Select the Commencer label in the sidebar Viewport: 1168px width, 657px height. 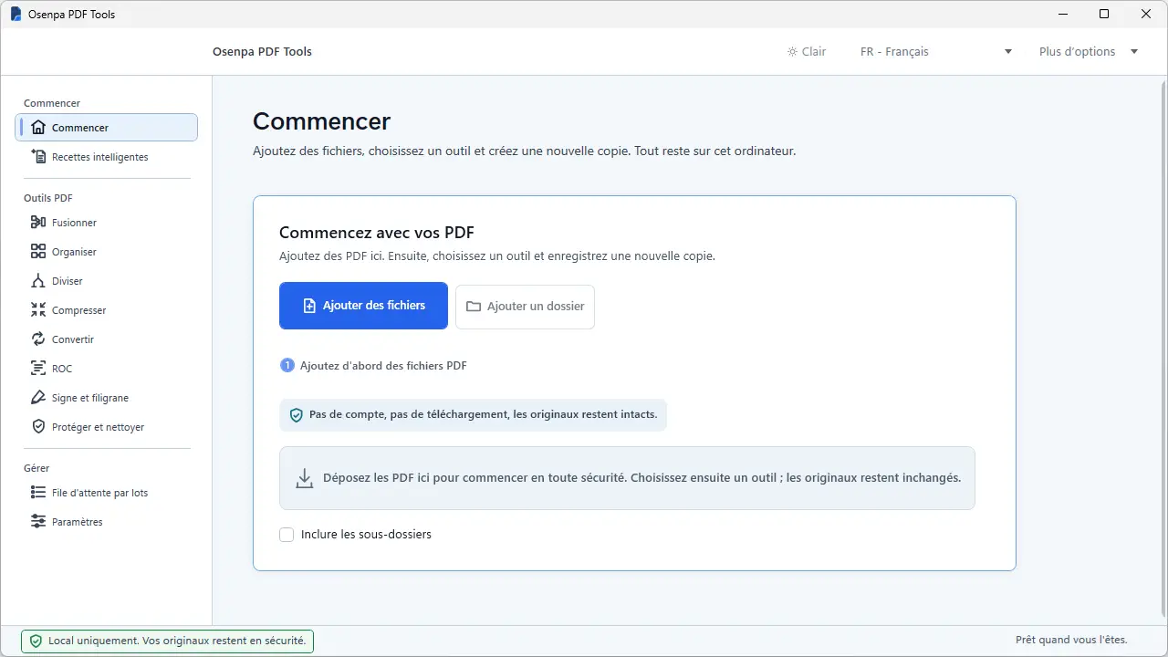pyautogui.click(x=80, y=128)
